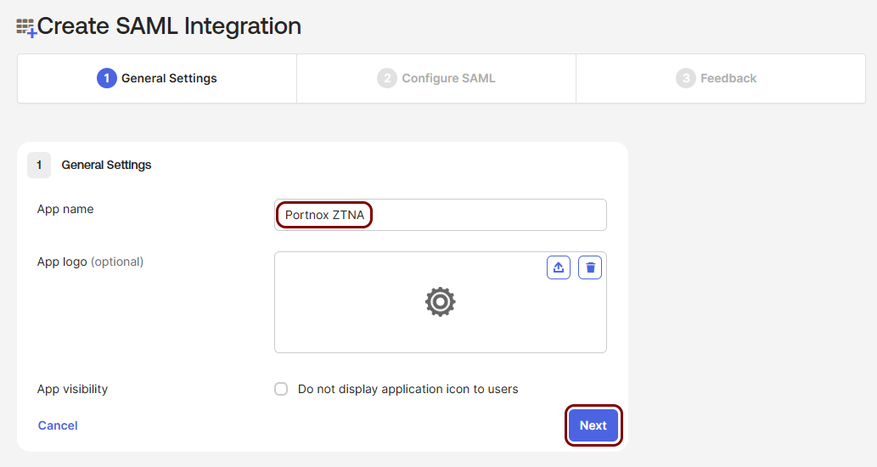This screenshot has width=877, height=467.
Task: Click the gray step 2 circle
Action: 386,78
